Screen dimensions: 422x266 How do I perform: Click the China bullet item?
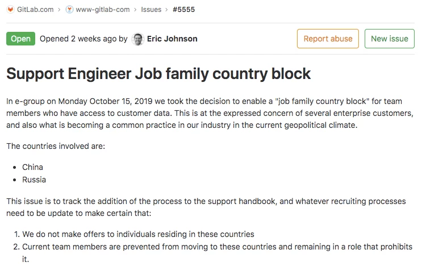pyautogui.click(x=32, y=167)
